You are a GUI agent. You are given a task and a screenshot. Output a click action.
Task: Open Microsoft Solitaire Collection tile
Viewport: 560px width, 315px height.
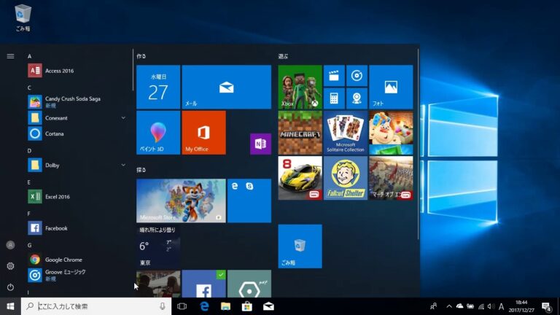tap(346, 133)
